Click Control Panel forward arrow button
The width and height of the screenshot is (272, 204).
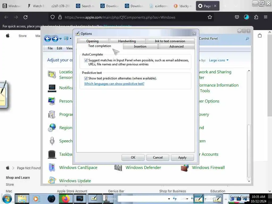[55, 39]
